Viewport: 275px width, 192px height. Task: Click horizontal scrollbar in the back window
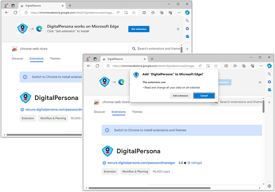click(44, 135)
